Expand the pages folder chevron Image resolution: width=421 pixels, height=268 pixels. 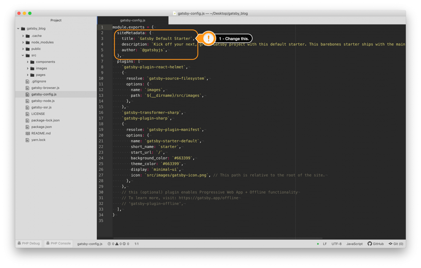pos(28,75)
